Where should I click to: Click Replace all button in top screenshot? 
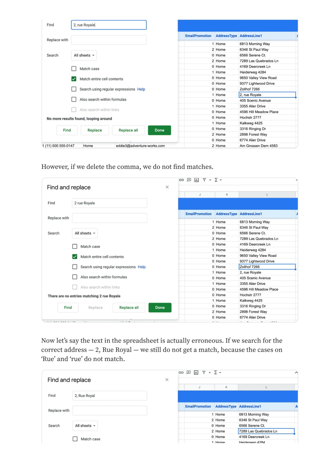coord(128,130)
